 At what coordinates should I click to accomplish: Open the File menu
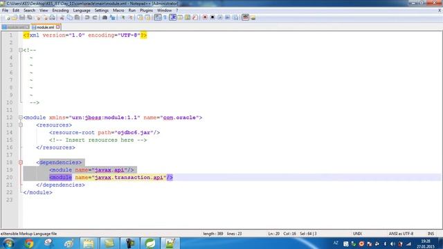pyautogui.click(x=5, y=10)
